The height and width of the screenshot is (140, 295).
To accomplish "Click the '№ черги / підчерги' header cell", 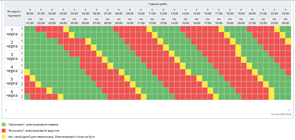I will pos(14,13).
